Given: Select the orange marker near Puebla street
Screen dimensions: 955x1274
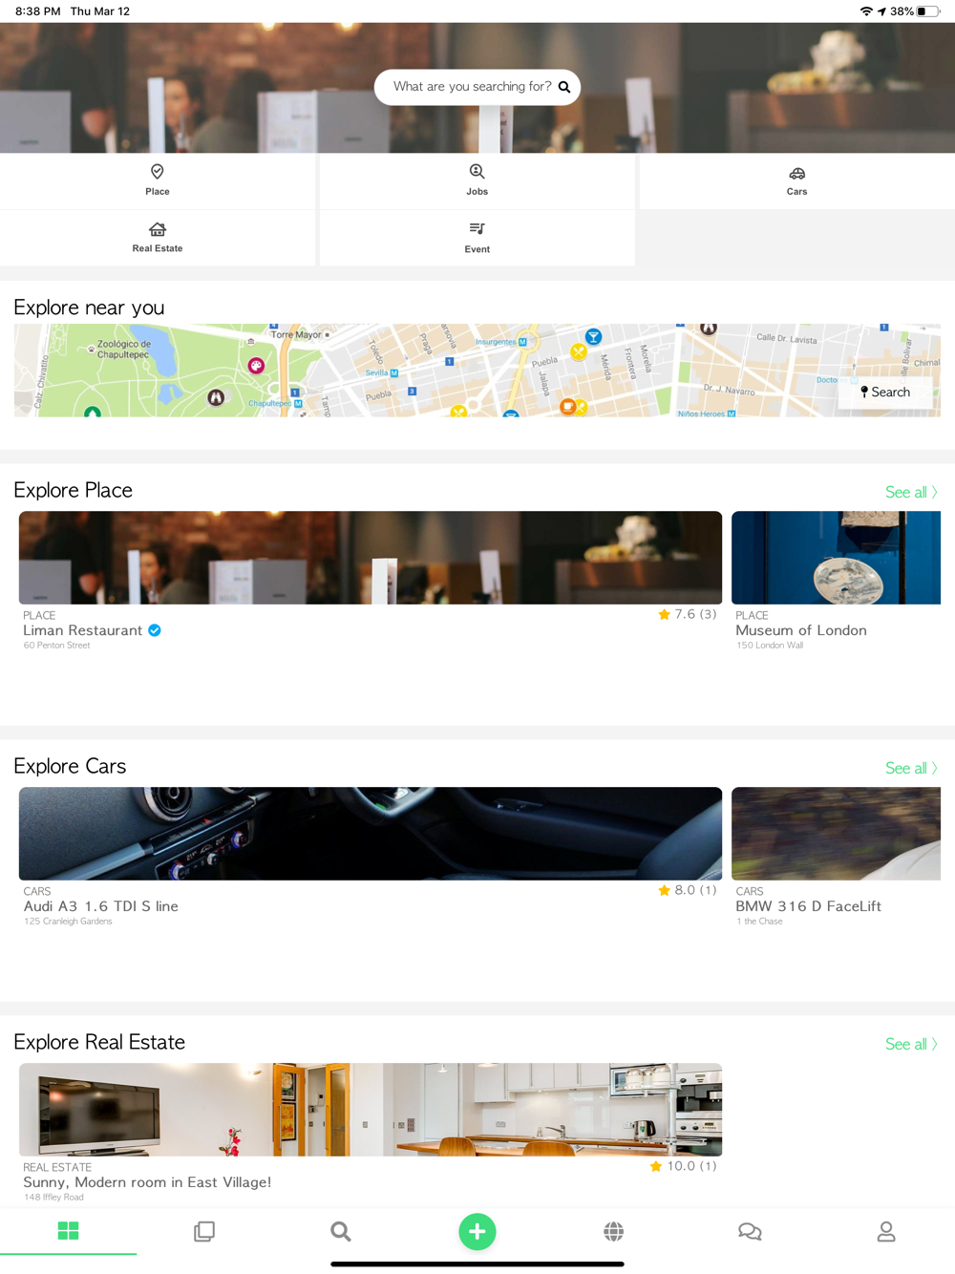Looking at the screenshot, I should tap(567, 407).
